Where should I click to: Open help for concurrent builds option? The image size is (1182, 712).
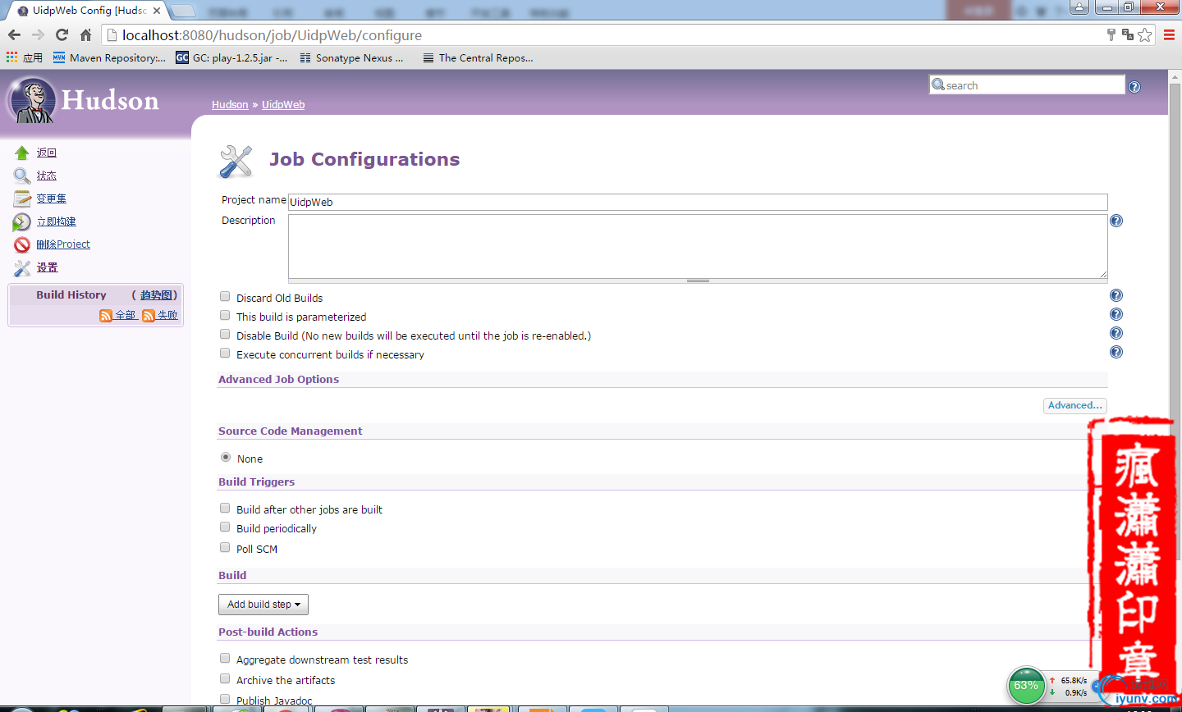click(1116, 352)
